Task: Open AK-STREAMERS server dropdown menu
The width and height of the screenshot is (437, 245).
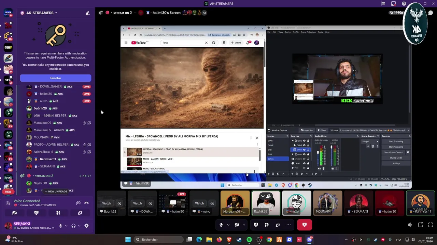Action: tap(56, 13)
